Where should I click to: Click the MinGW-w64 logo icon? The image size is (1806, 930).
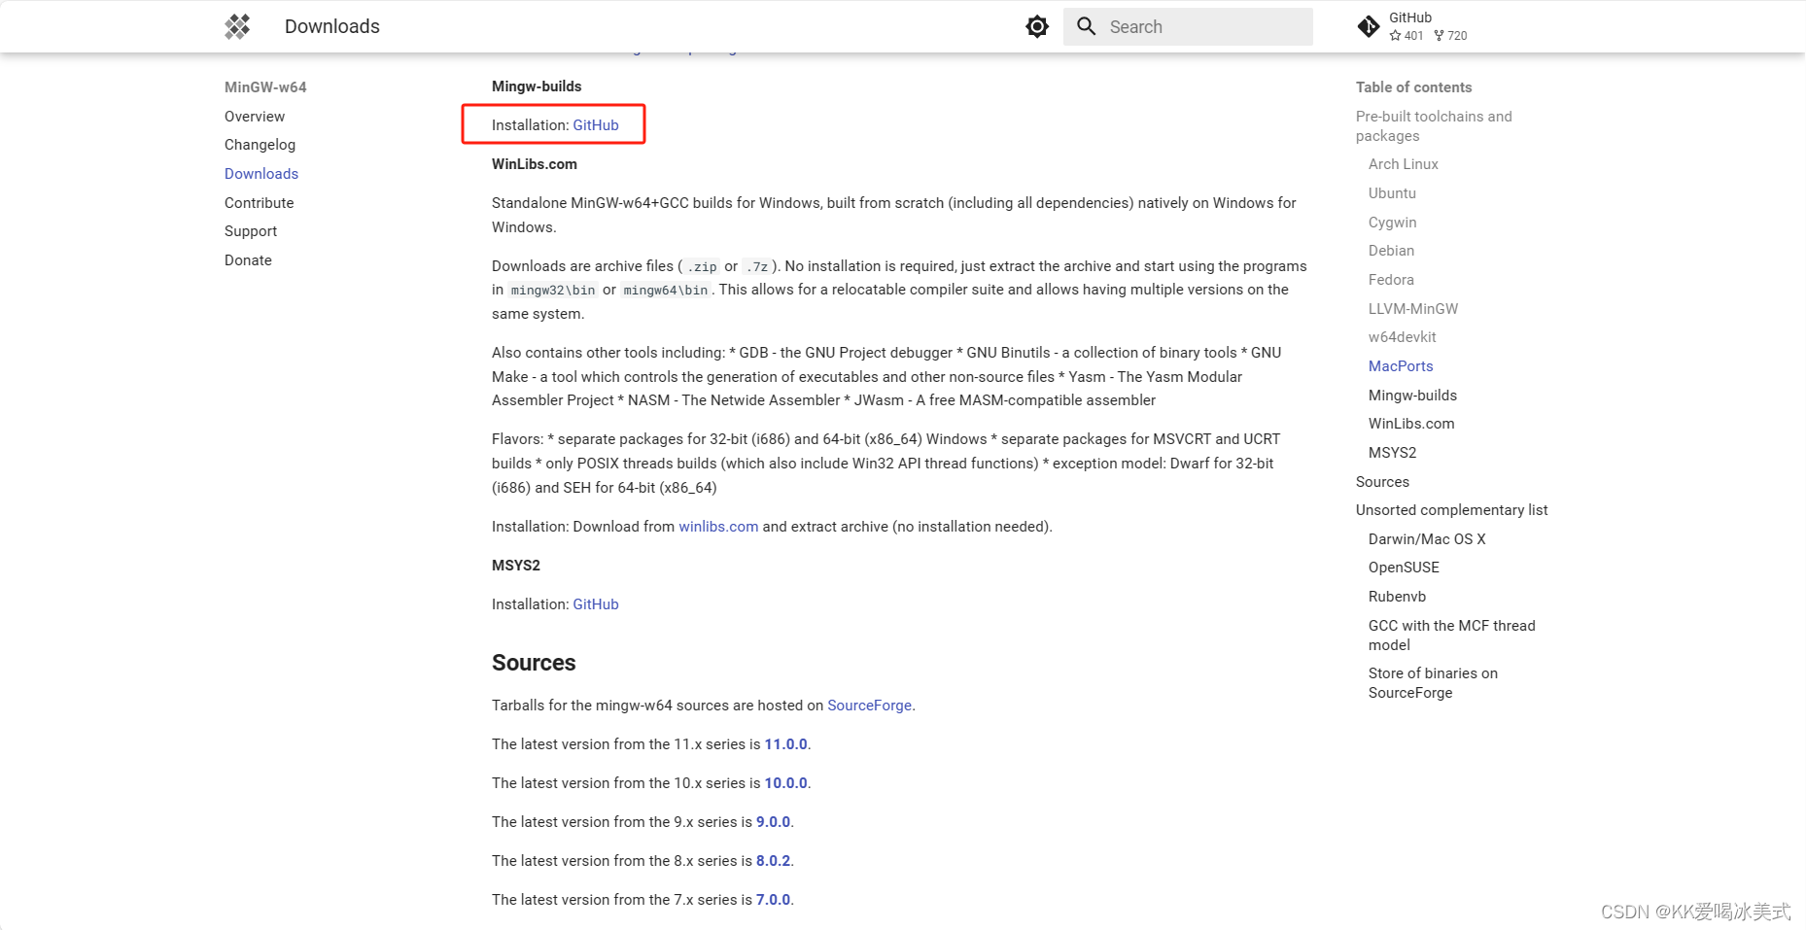(237, 26)
